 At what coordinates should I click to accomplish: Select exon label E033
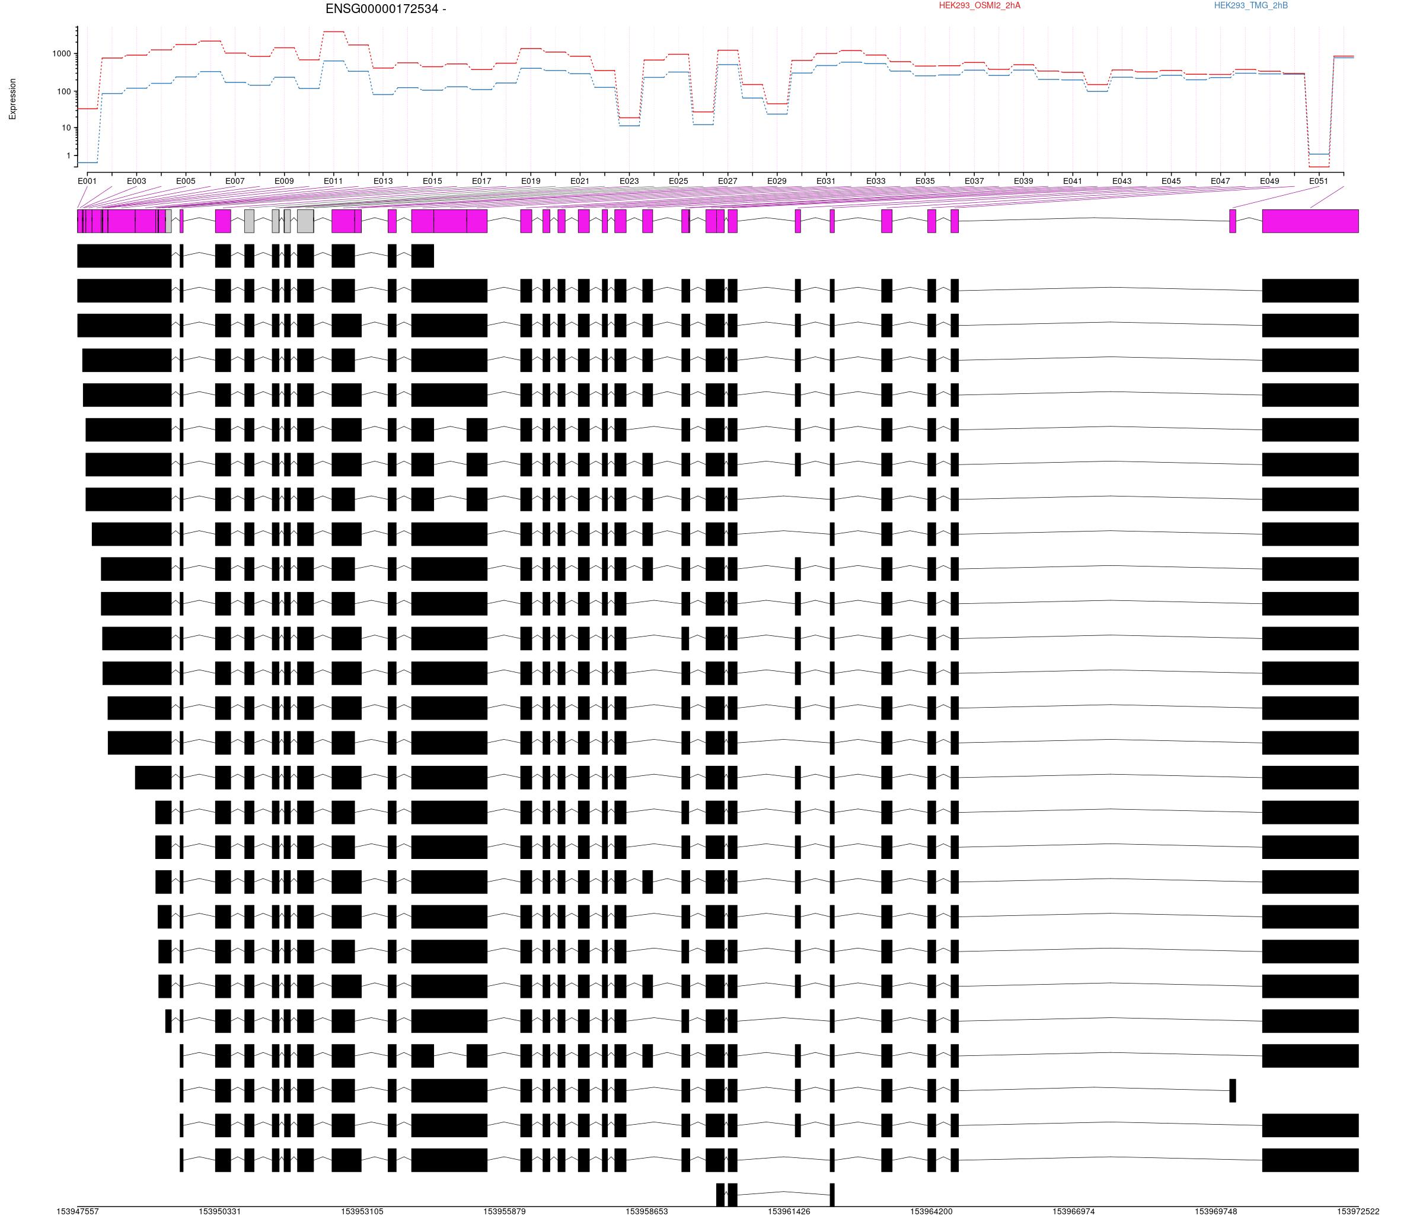coord(876,182)
